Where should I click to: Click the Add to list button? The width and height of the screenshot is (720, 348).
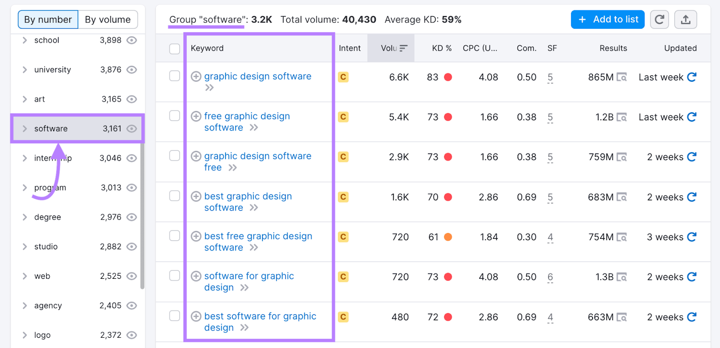607,20
